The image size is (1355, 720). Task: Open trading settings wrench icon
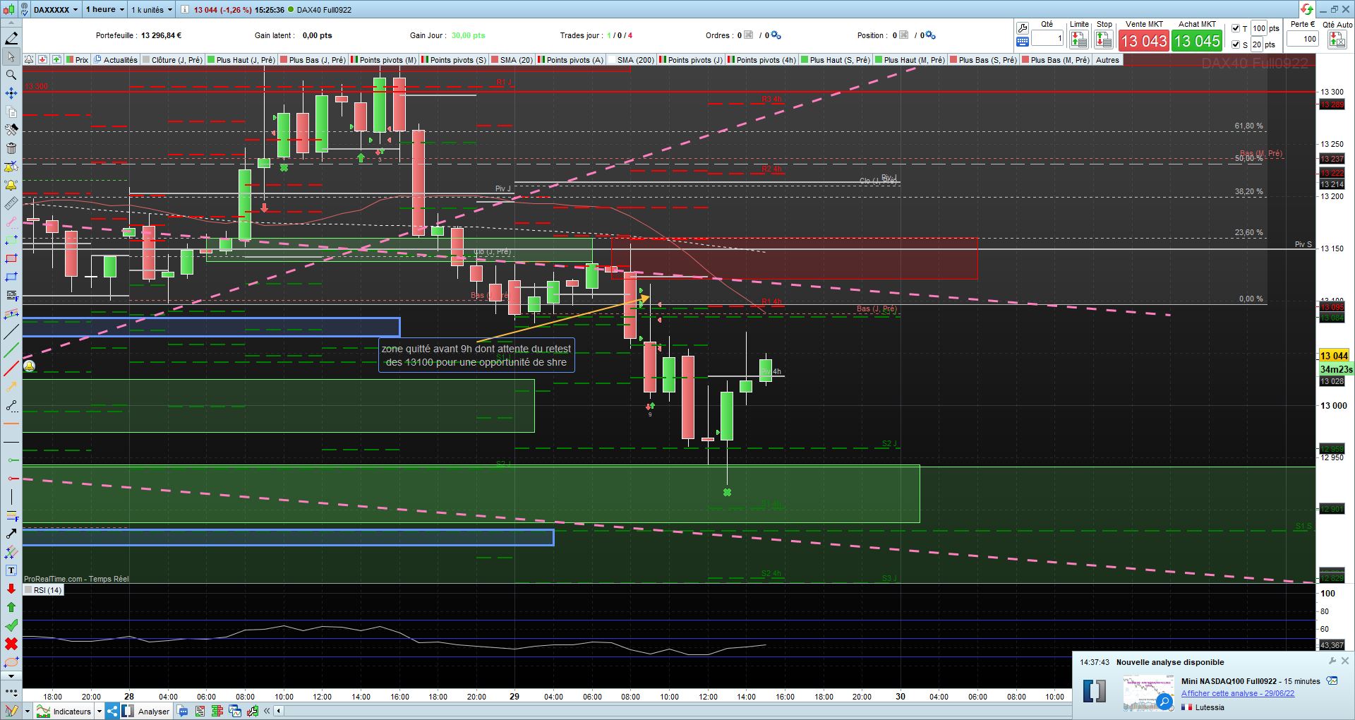[1023, 28]
